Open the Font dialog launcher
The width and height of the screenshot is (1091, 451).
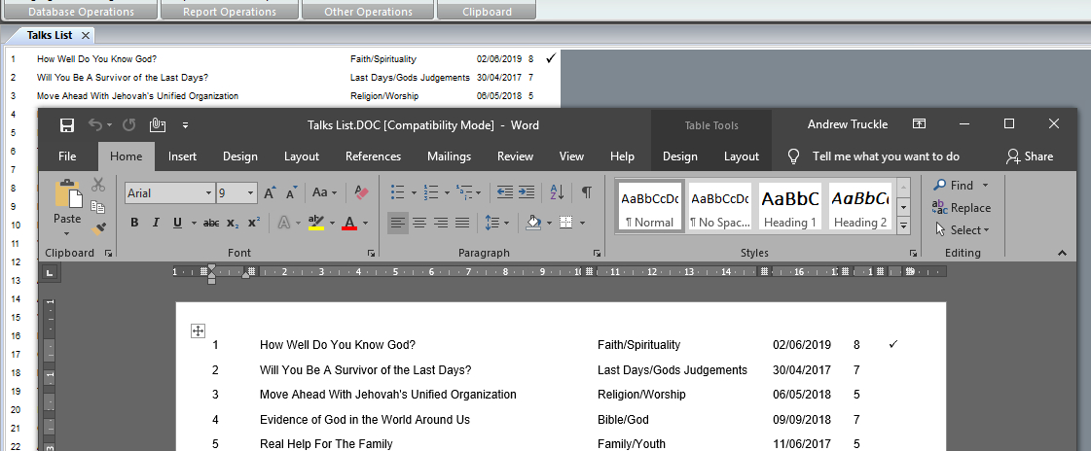click(x=370, y=254)
